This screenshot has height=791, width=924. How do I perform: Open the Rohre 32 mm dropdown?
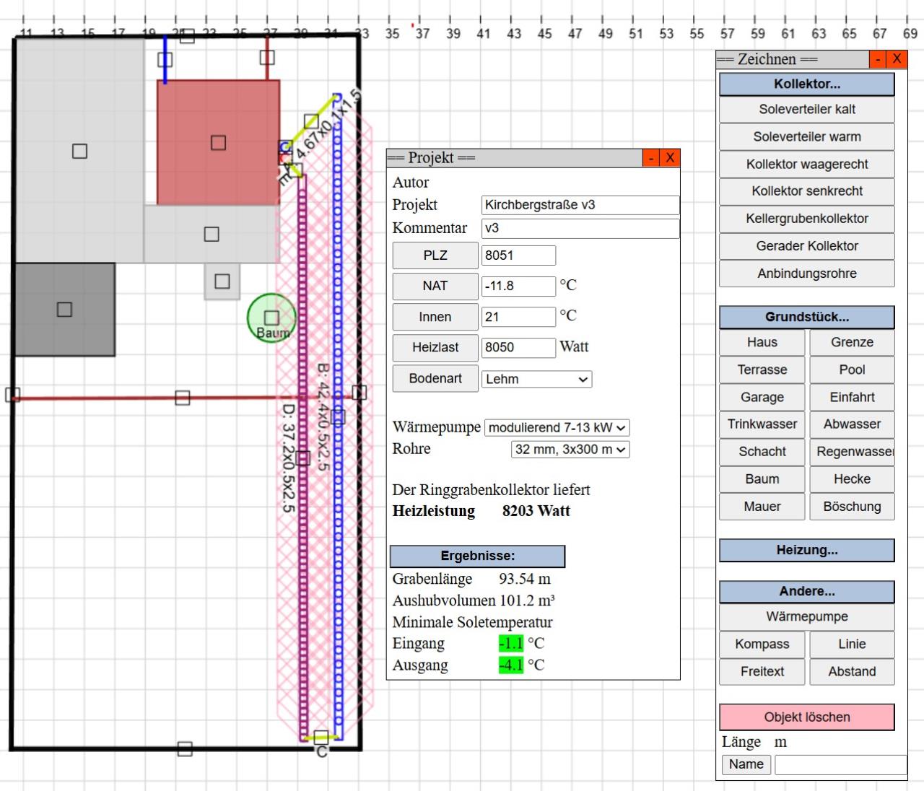[570, 450]
